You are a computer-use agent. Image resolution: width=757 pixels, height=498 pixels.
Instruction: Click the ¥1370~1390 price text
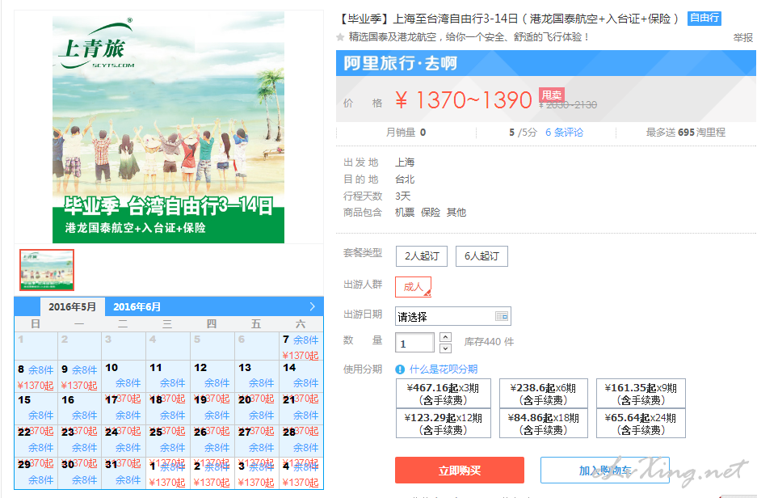pyautogui.click(x=464, y=100)
